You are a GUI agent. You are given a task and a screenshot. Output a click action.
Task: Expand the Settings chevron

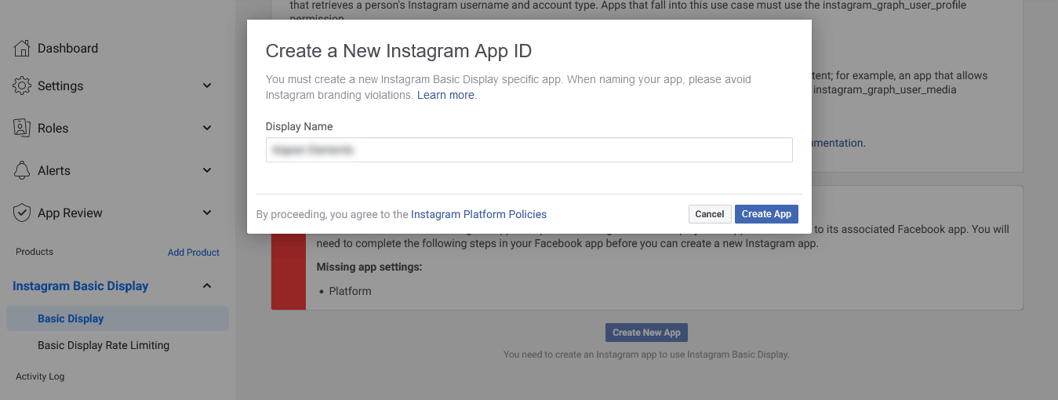207,85
